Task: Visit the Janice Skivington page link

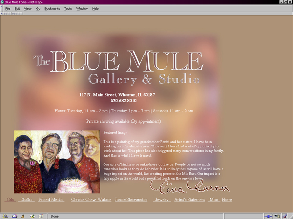Action: tap(131, 199)
